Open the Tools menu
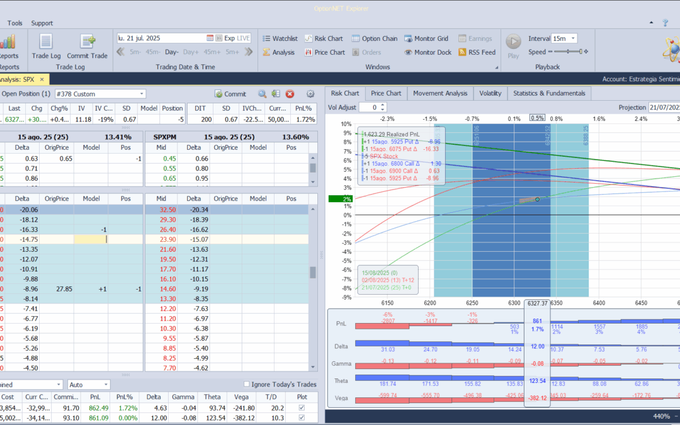The width and height of the screenshot is (680, 425). click(x=14, y=23)
